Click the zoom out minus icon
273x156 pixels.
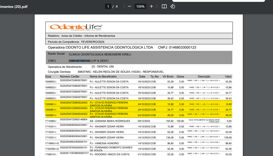[129, 6]
